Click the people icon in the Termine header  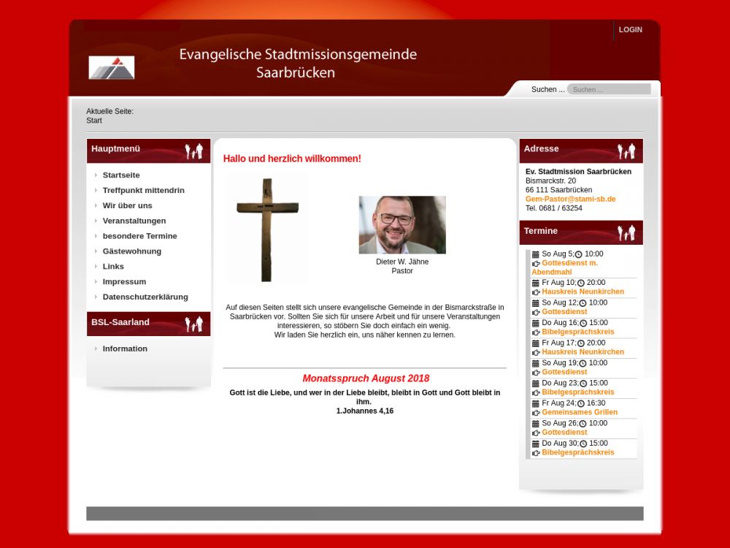(626, 233)
